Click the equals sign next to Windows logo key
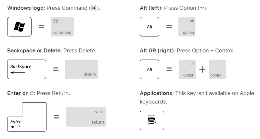 (42, 27)
